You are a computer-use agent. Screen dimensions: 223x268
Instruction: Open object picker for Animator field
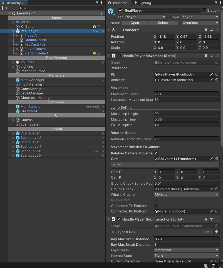(217, 80)
